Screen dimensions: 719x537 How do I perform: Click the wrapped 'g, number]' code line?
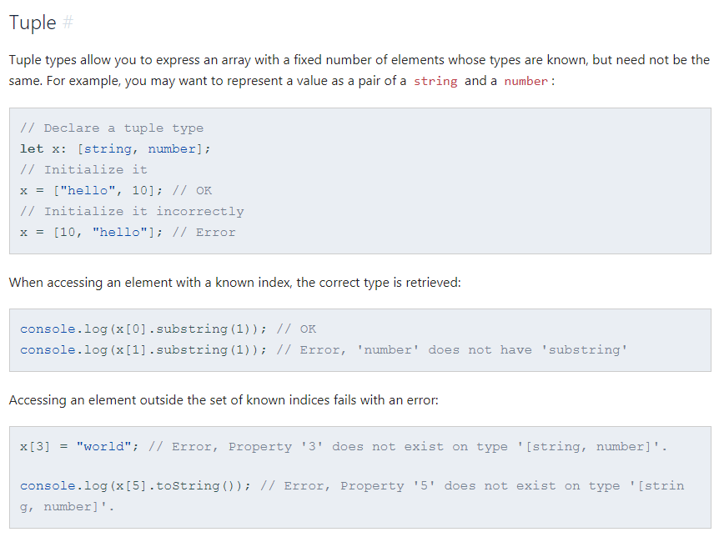67,507
